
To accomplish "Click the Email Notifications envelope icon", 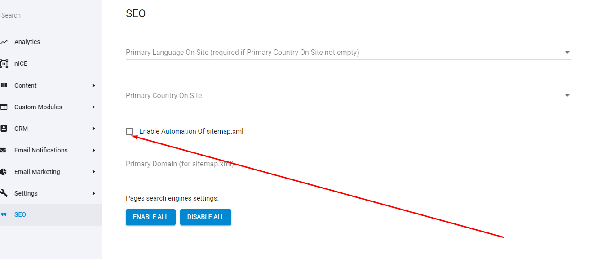I will 4,150.
